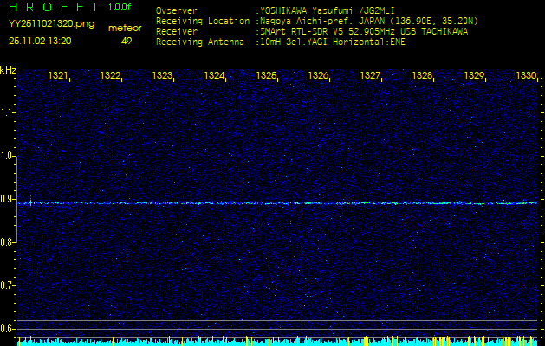The image size is (545, 346).
Task: Click the yellow meteor label
Action: (125, 28)
